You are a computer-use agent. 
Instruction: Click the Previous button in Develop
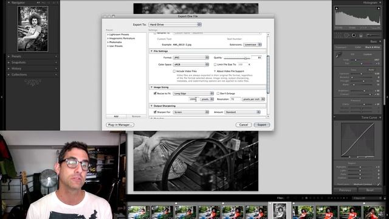pyautogui.click(x=345, y=190)
